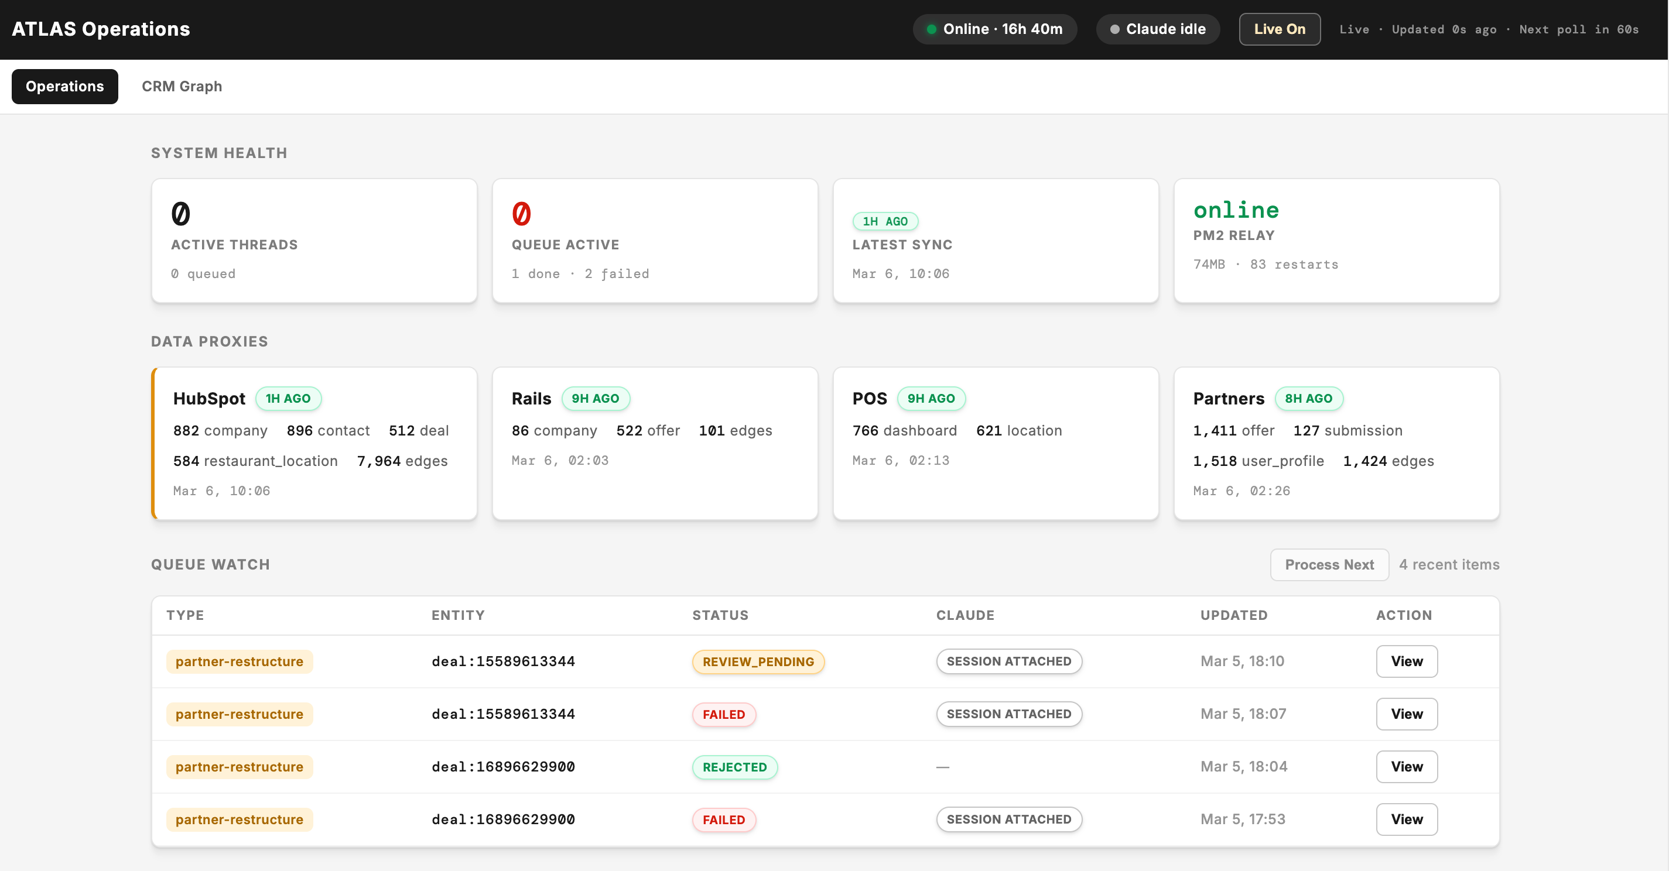The width and height of the screenshot is (1669, 871).
Task: View the REVIEW_PENDING queue item
Action: [1406, 661]
